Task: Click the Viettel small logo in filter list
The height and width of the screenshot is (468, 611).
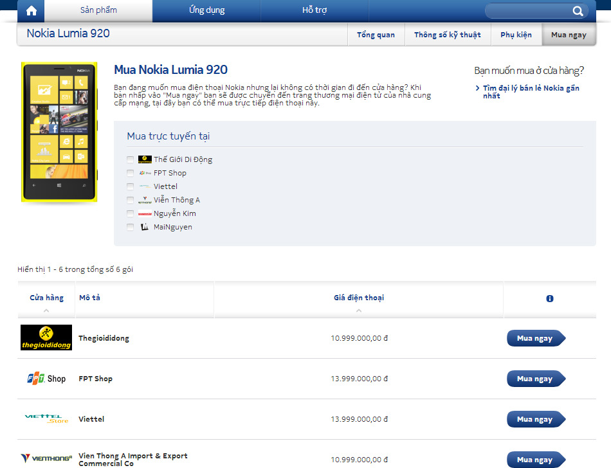Action: pyautogui.click(x=145, y=186)
